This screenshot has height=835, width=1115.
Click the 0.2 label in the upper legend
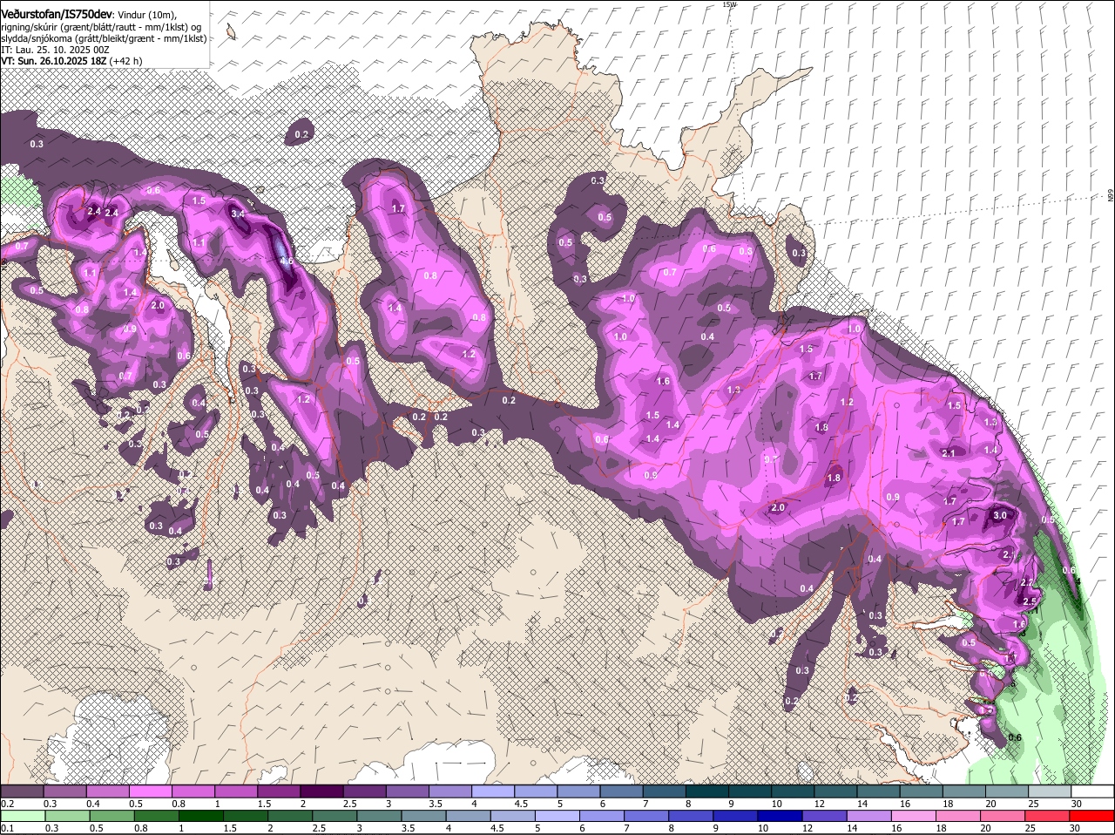6,804
